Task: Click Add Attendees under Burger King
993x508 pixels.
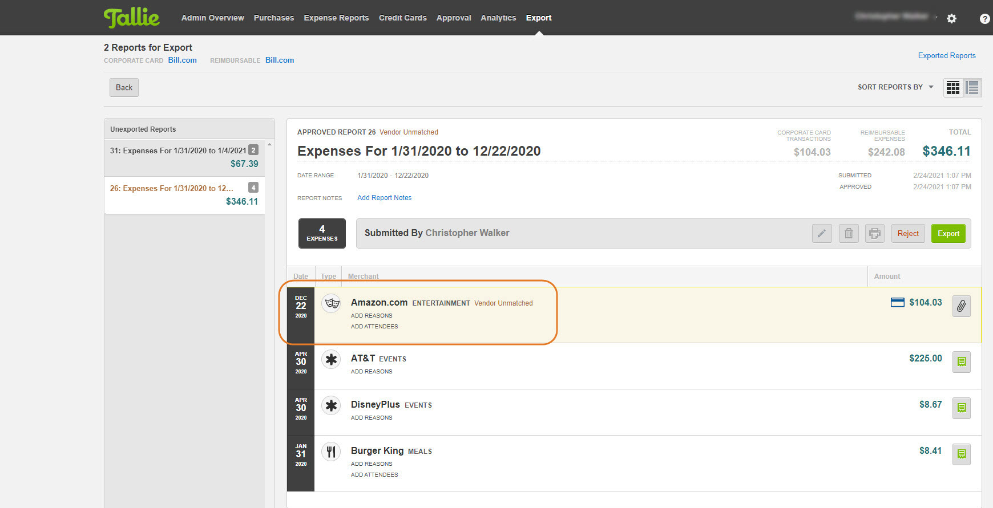Action: point(374,474)
